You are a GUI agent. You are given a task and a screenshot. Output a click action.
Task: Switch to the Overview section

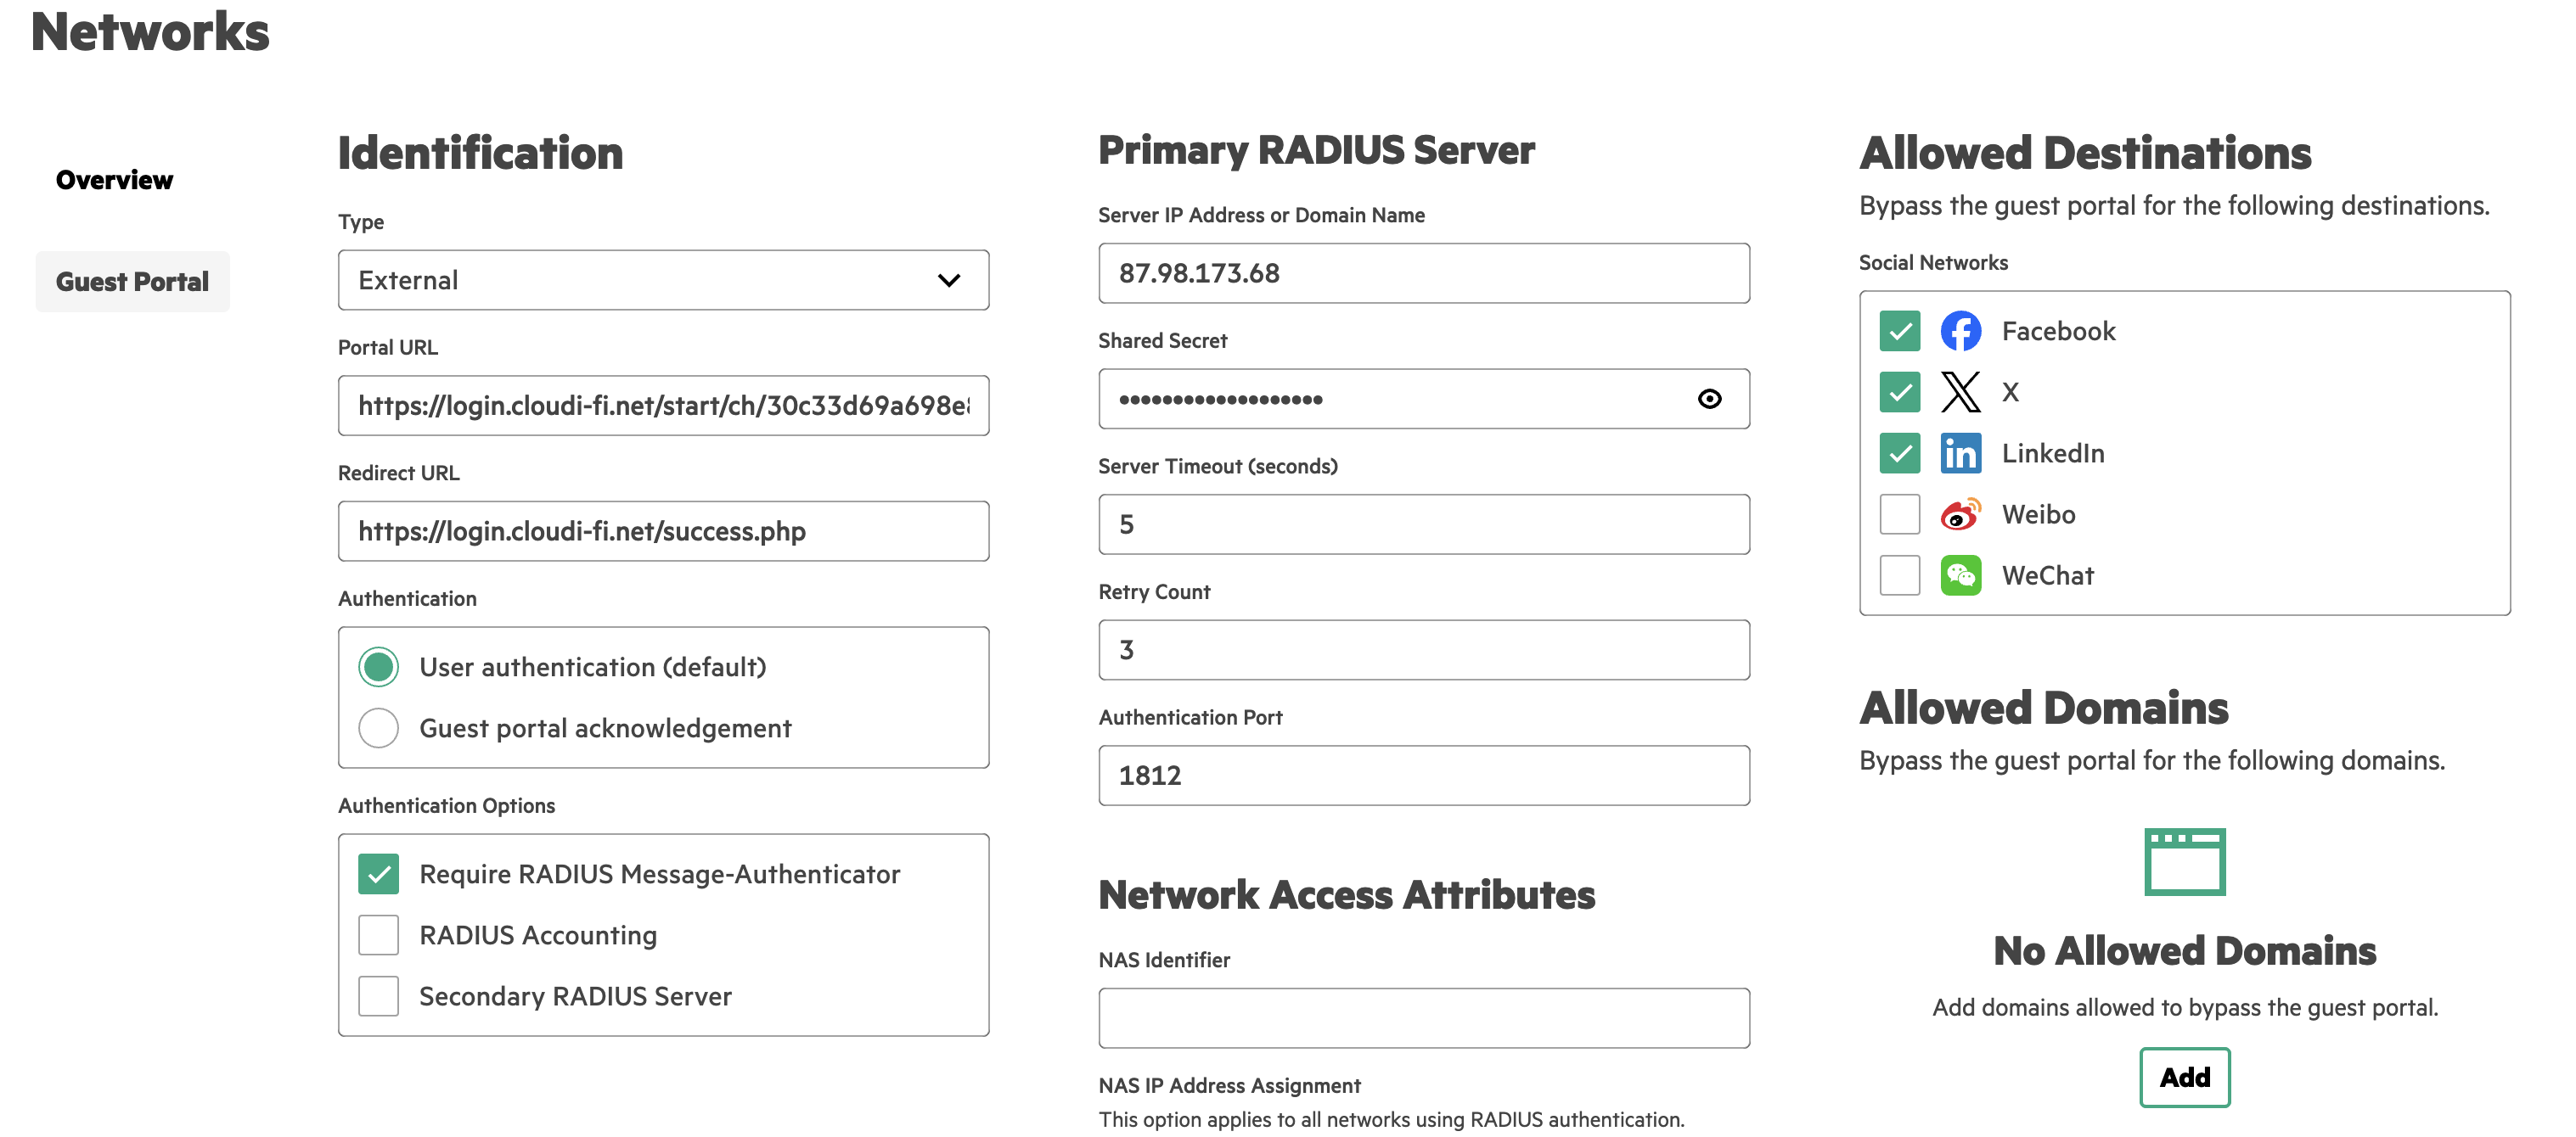(x=113, y=180)
